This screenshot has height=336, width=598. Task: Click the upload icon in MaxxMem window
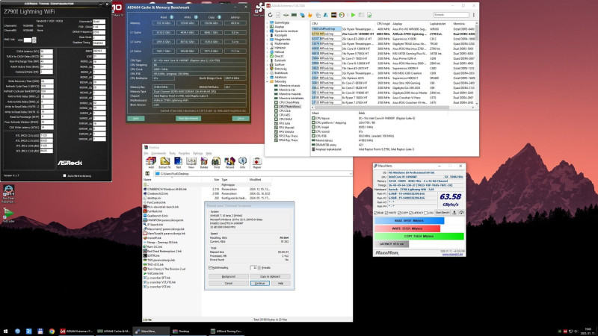tap(454, 213)
